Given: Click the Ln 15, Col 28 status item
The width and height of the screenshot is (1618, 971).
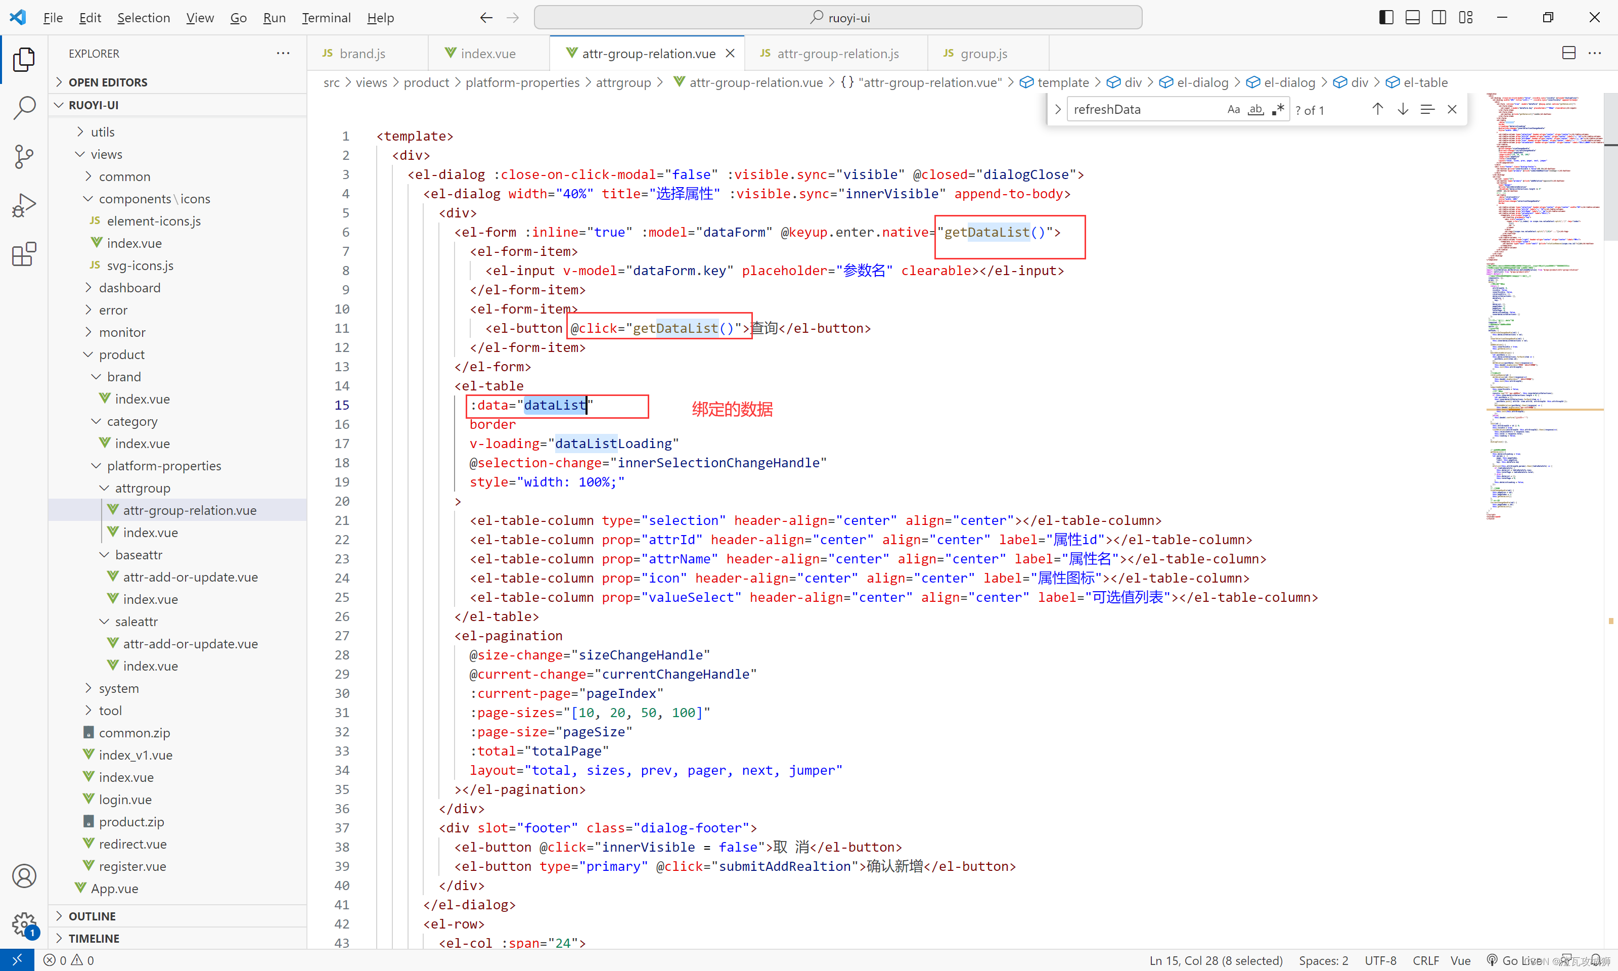Looking at the screenshot, I should pyautogui.click(x=1216, y=960).
